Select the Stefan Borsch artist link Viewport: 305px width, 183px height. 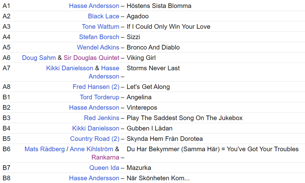coord(99,37)
